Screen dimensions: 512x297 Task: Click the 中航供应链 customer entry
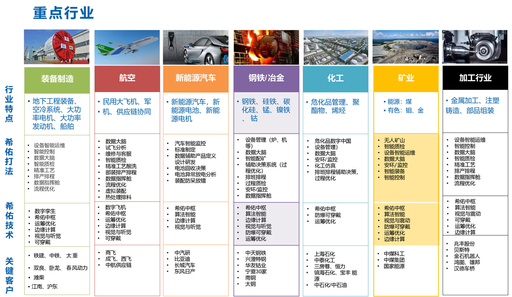tap(118, 265)
